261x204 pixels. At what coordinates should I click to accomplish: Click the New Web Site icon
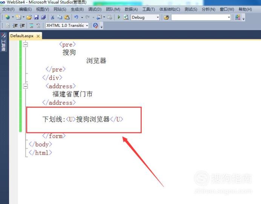7,17
